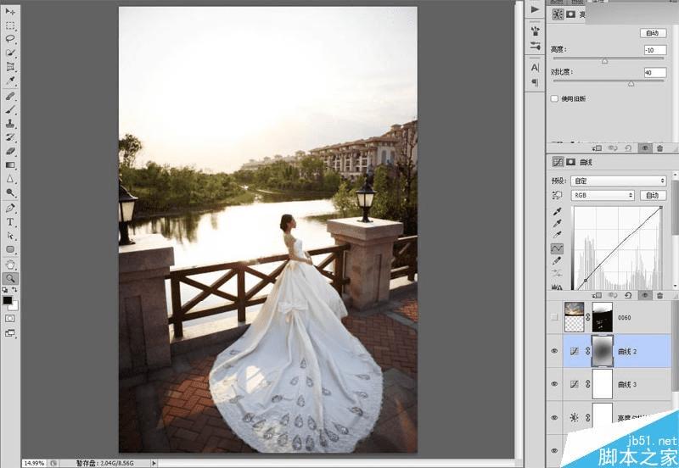679x468 pixels.
Task: Adjust the contrast (对比度) slider handle
Action: [631, 84]
